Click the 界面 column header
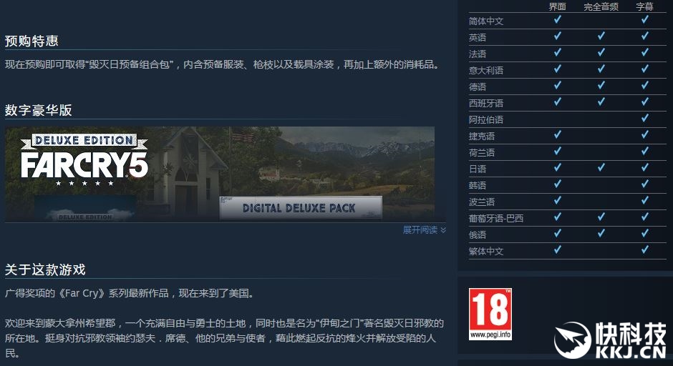 point(558,6)
